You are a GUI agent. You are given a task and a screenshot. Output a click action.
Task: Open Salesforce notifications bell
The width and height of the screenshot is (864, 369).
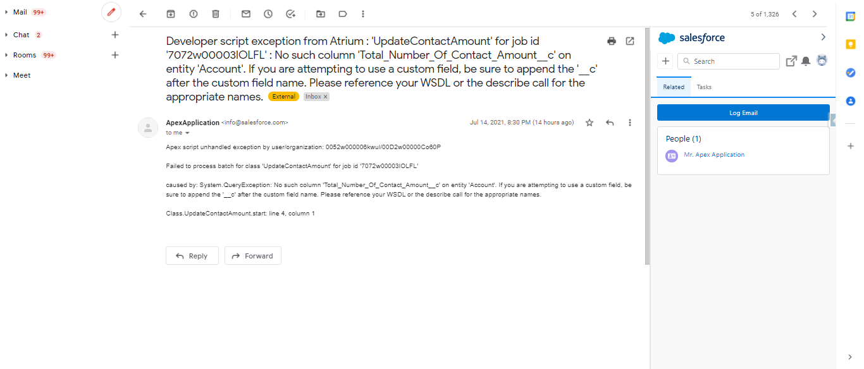805,61
